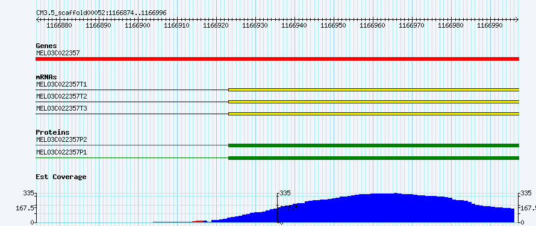The width and height of the screenshot is (536, 226).
Task: Click the MELO3C022357P1 green protein bar
Action: pos(373,158)
